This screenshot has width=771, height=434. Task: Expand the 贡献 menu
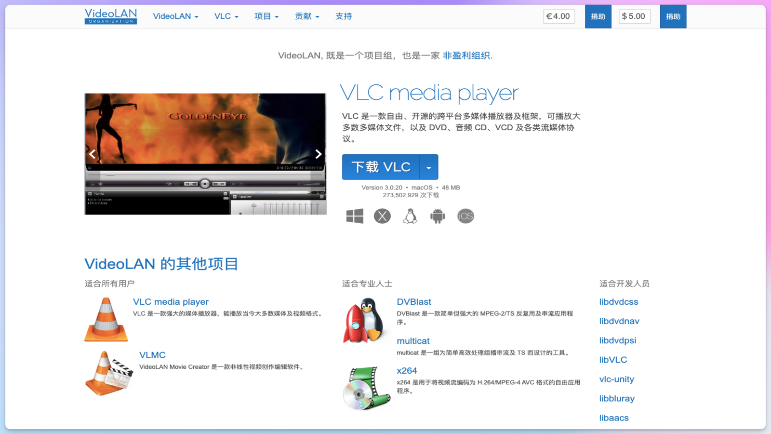pyautogui.click(x=307, y=16)
